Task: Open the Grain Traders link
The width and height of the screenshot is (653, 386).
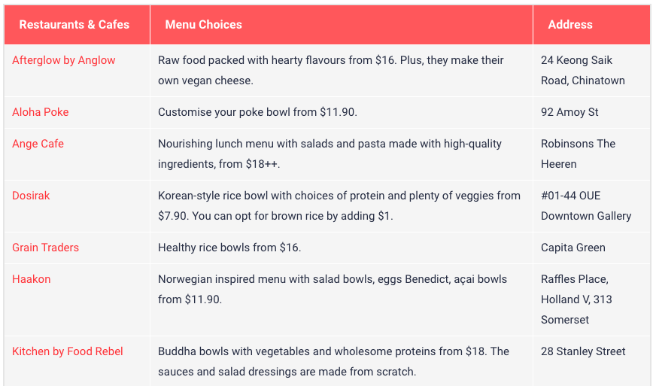Action: tap(45, 248)
